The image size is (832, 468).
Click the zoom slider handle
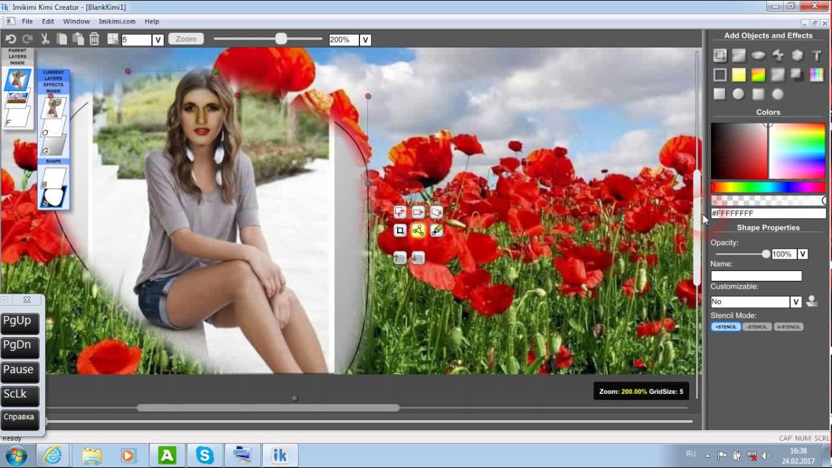[x=281, y=39]
